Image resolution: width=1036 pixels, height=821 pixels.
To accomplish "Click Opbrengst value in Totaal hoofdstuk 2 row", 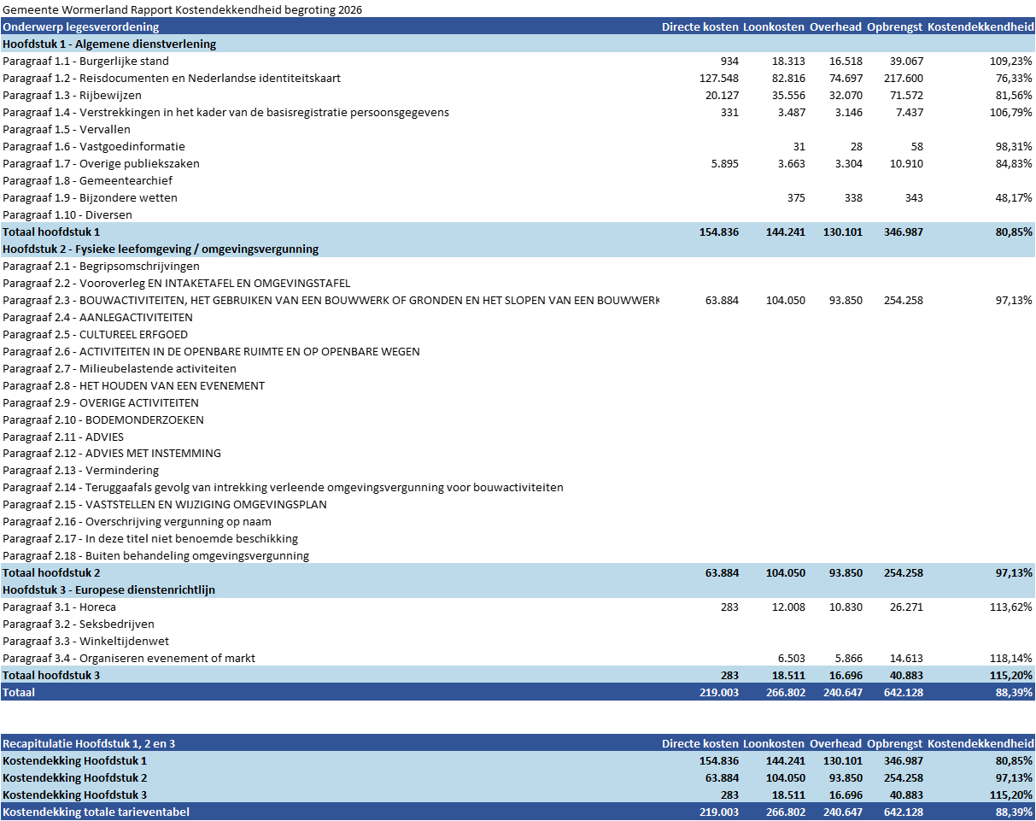I will point(904,572).
